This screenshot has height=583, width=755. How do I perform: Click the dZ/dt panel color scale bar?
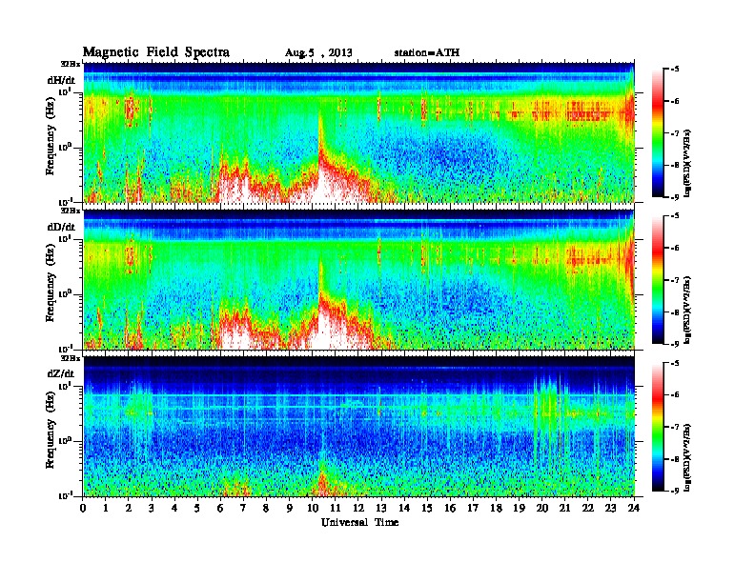(658, 427)
